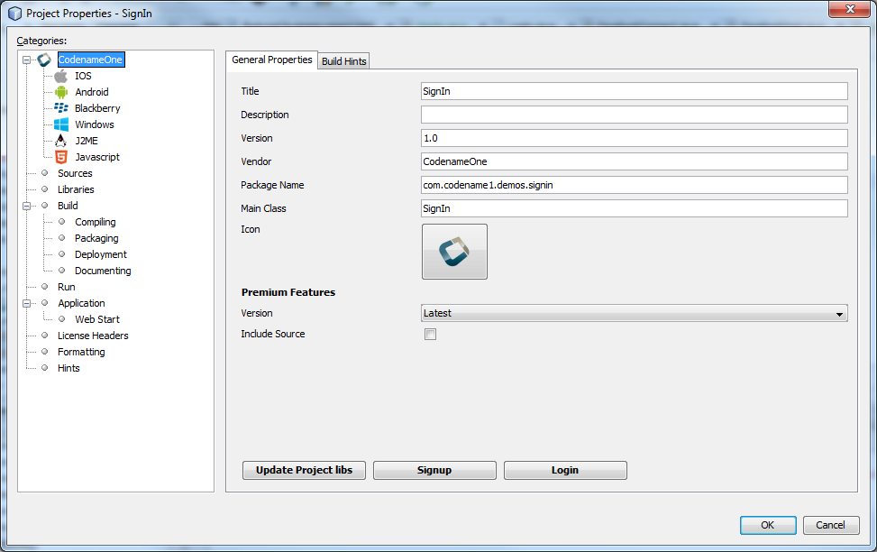Click the Vendor input field
The image size is (877, 552).
tap(634, 161)
